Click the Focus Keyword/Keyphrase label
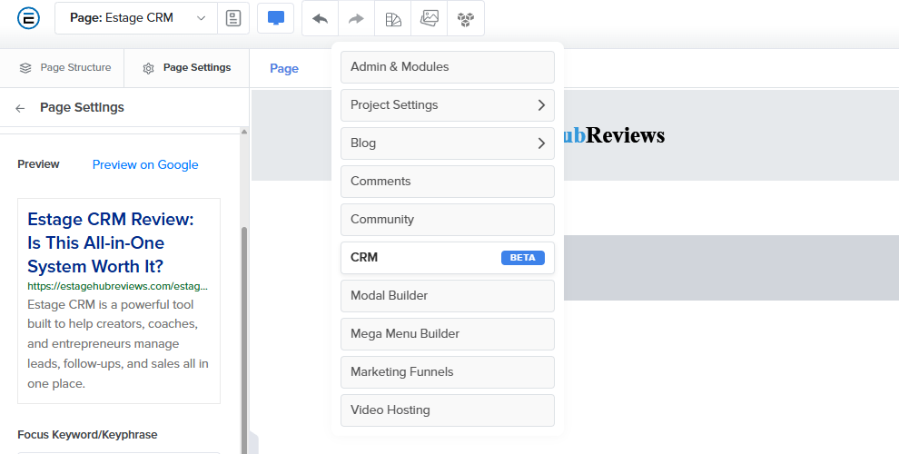 [x=87, y=435]
